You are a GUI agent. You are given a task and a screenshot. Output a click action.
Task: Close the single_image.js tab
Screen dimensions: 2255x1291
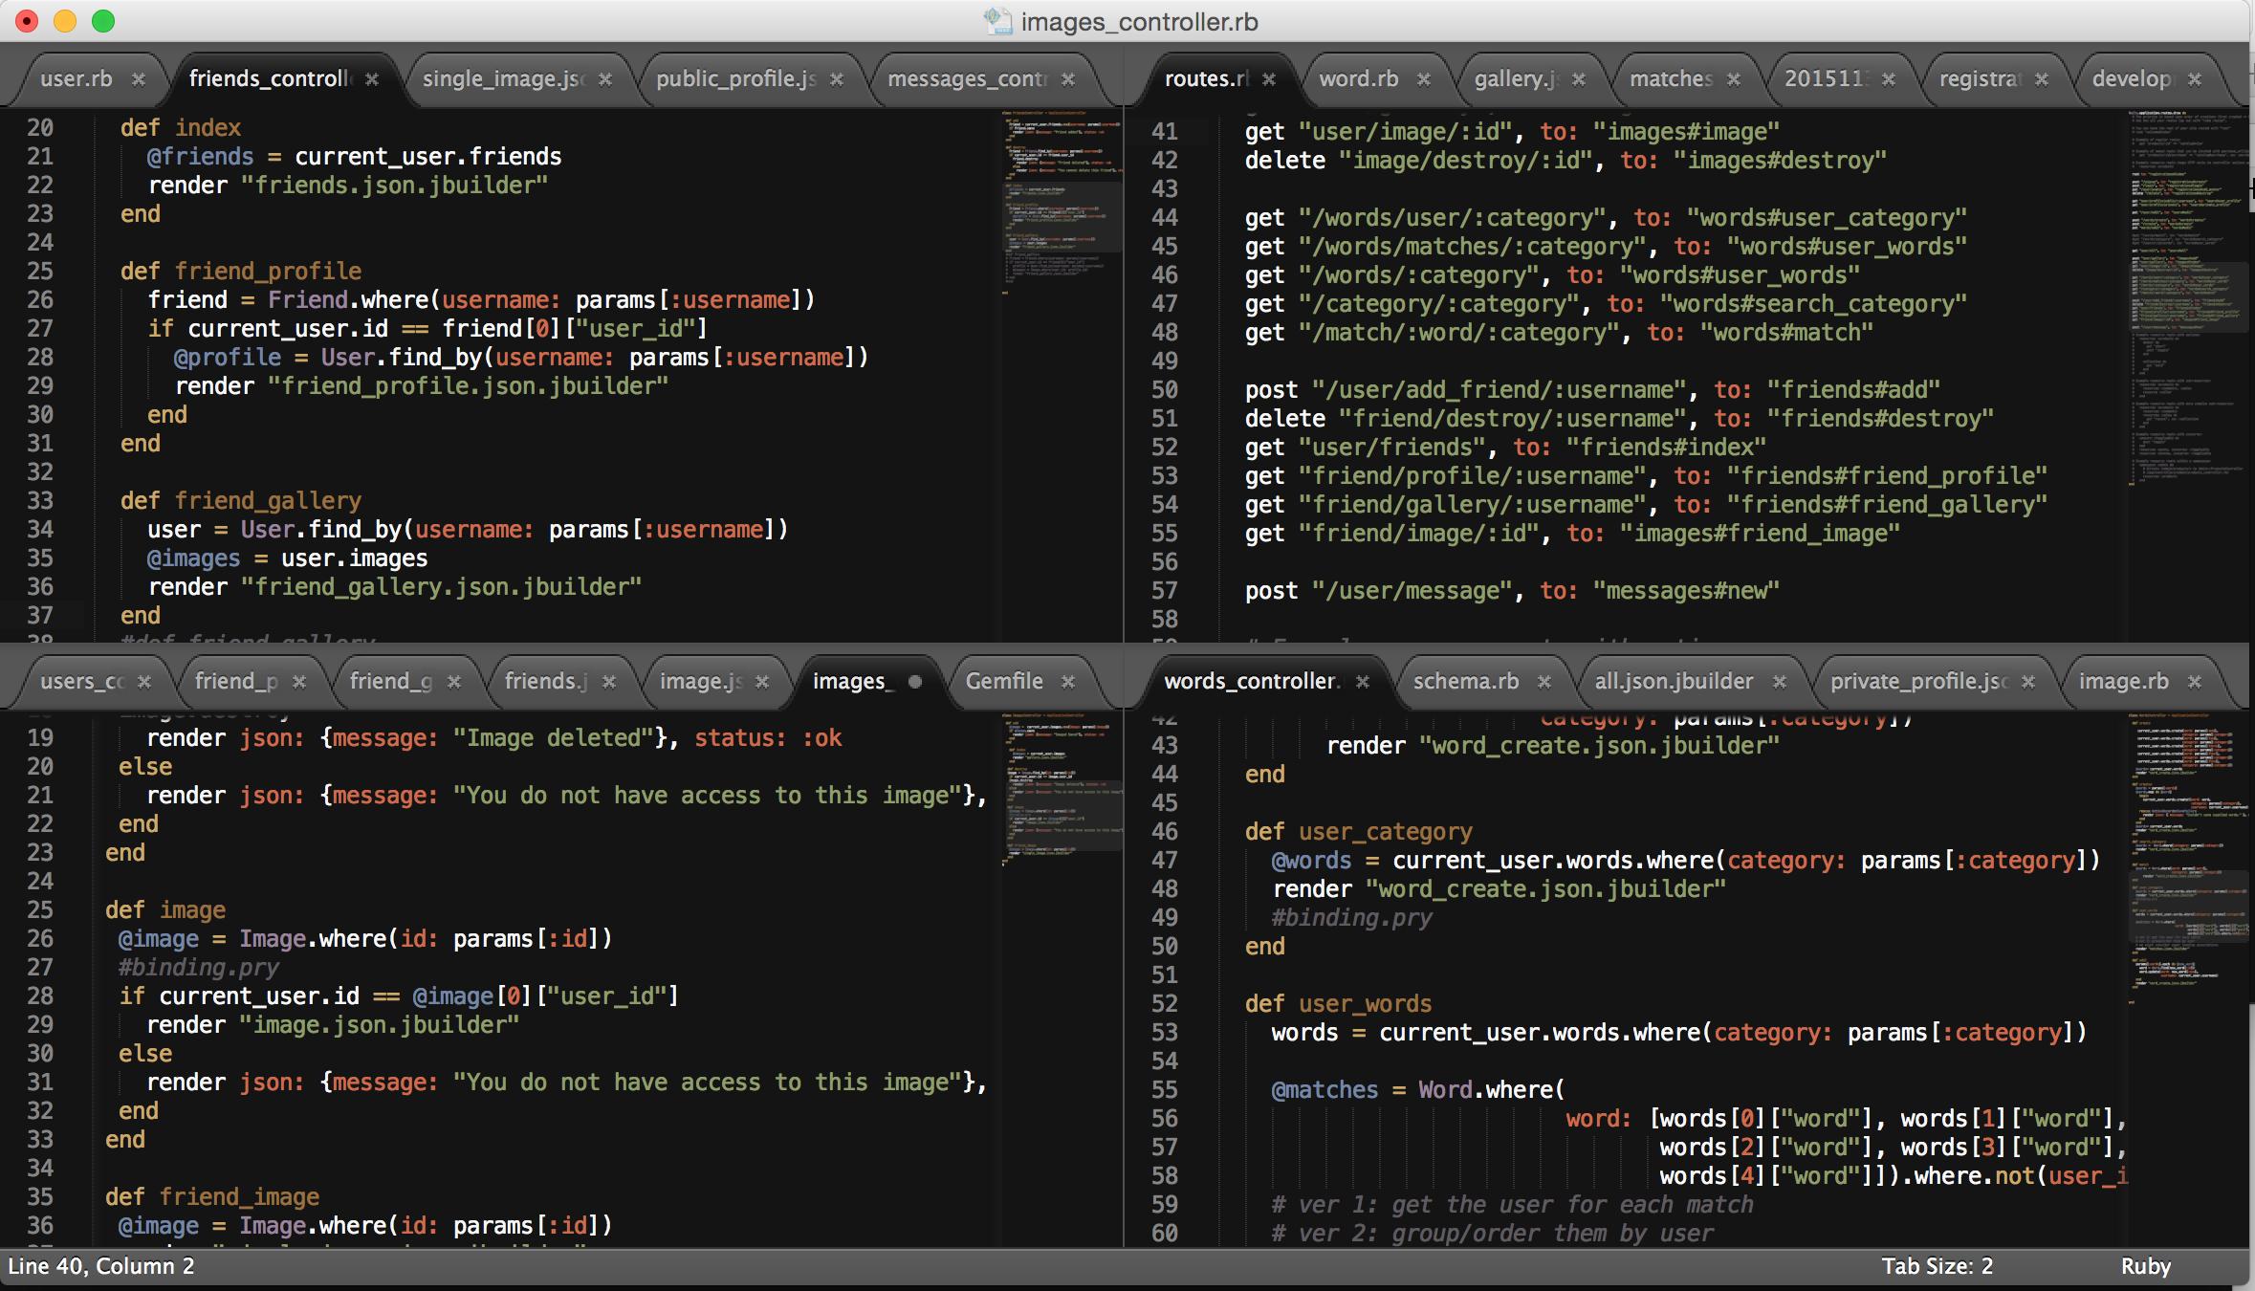605,79
